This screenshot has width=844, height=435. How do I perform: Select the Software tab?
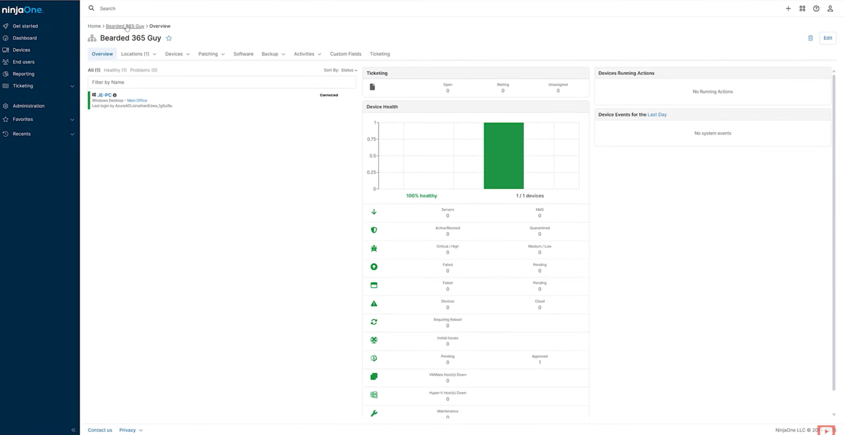tap(244, 54)
